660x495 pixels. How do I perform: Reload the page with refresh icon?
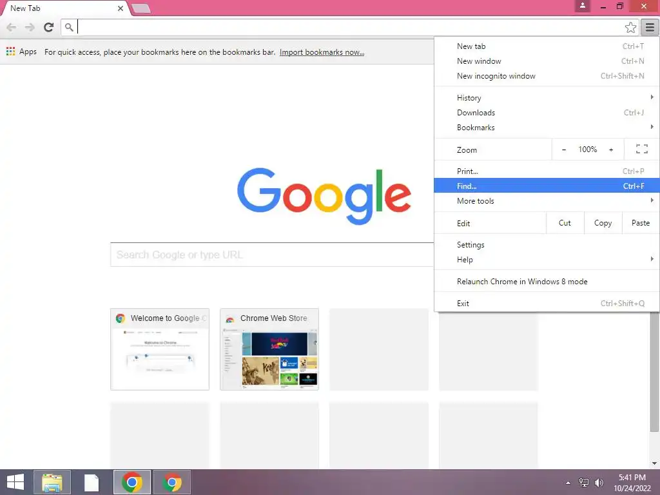(x=48, y=27)
